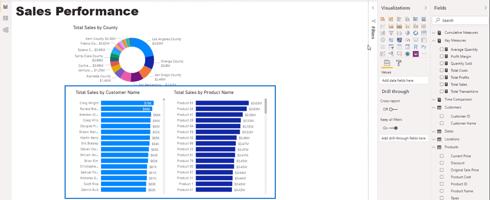
Task: Collapse the Key Measures table
Action: [x=434, y=41]
